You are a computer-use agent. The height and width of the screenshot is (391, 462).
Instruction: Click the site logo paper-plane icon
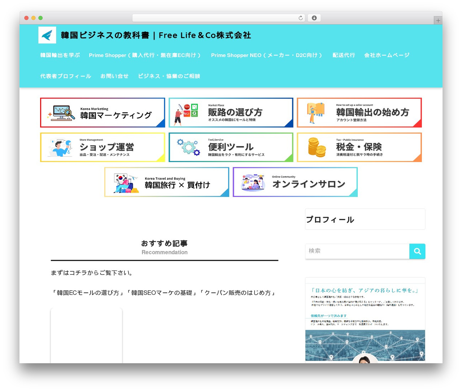[x=47, y=35]
